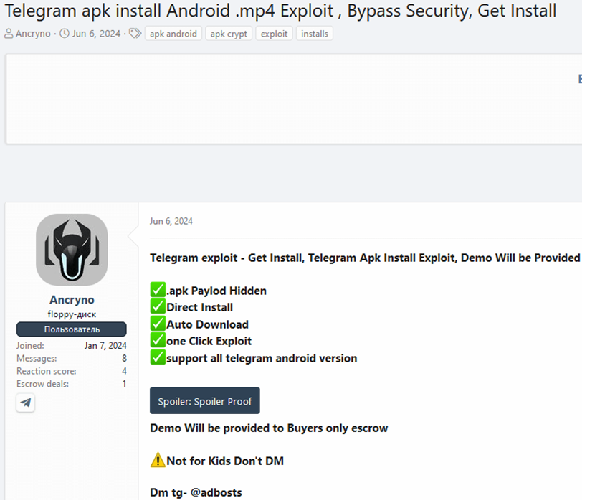
Task: Click the thread date in the header line
Action: click(x=96, y=34)
